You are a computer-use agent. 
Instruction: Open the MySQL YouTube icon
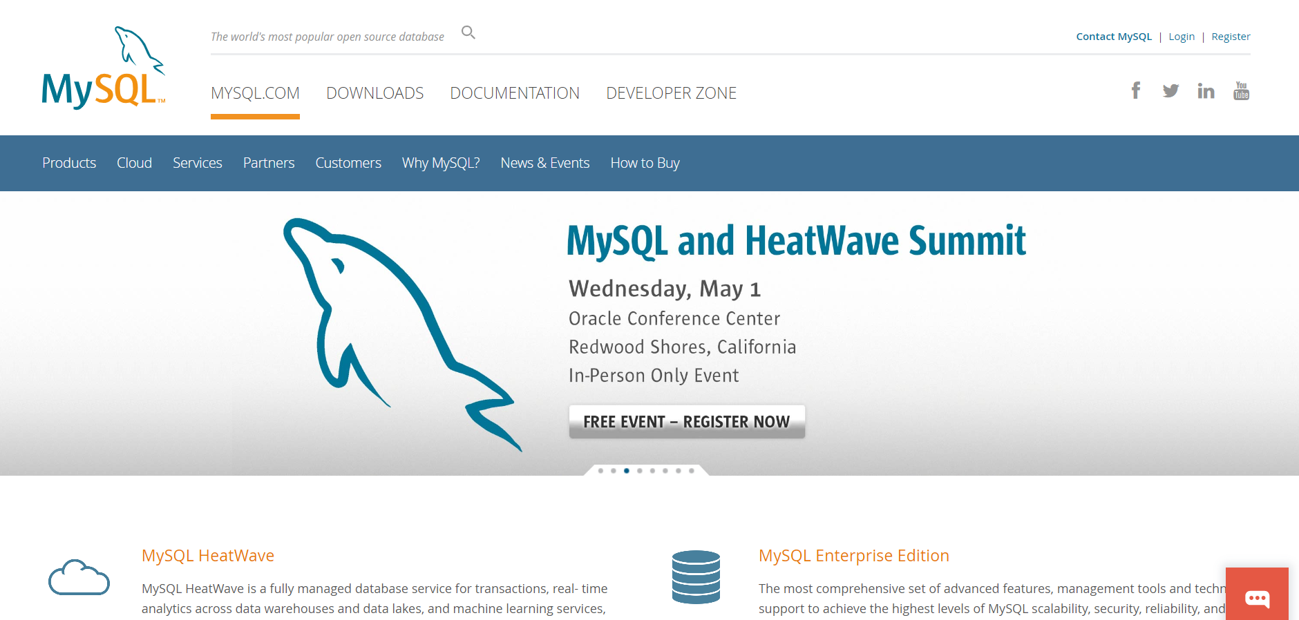coord(1241,90)
